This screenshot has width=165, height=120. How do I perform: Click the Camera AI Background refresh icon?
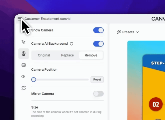coord(71,44)
